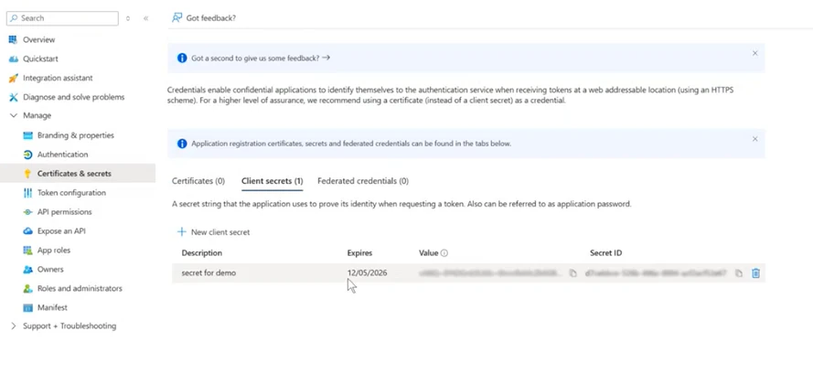Click the Expose an API cloud icon
Screen dimensions: 813x374
(28, 231)
